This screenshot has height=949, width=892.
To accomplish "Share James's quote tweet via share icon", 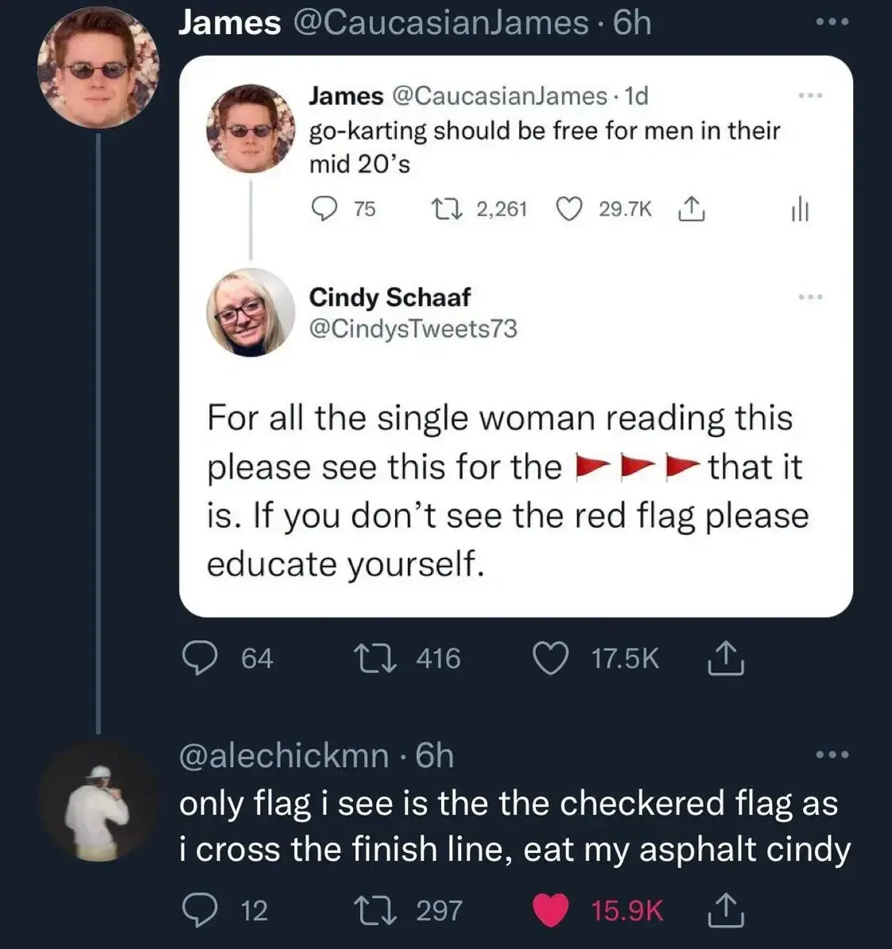I will click(x=725, y=659).
